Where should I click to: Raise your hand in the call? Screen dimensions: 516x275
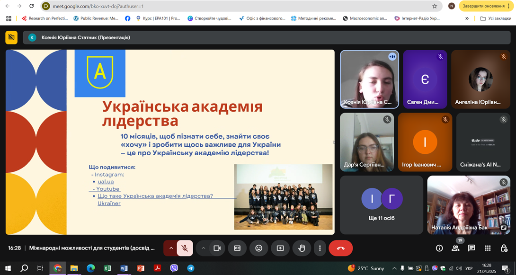coord(302,248)
